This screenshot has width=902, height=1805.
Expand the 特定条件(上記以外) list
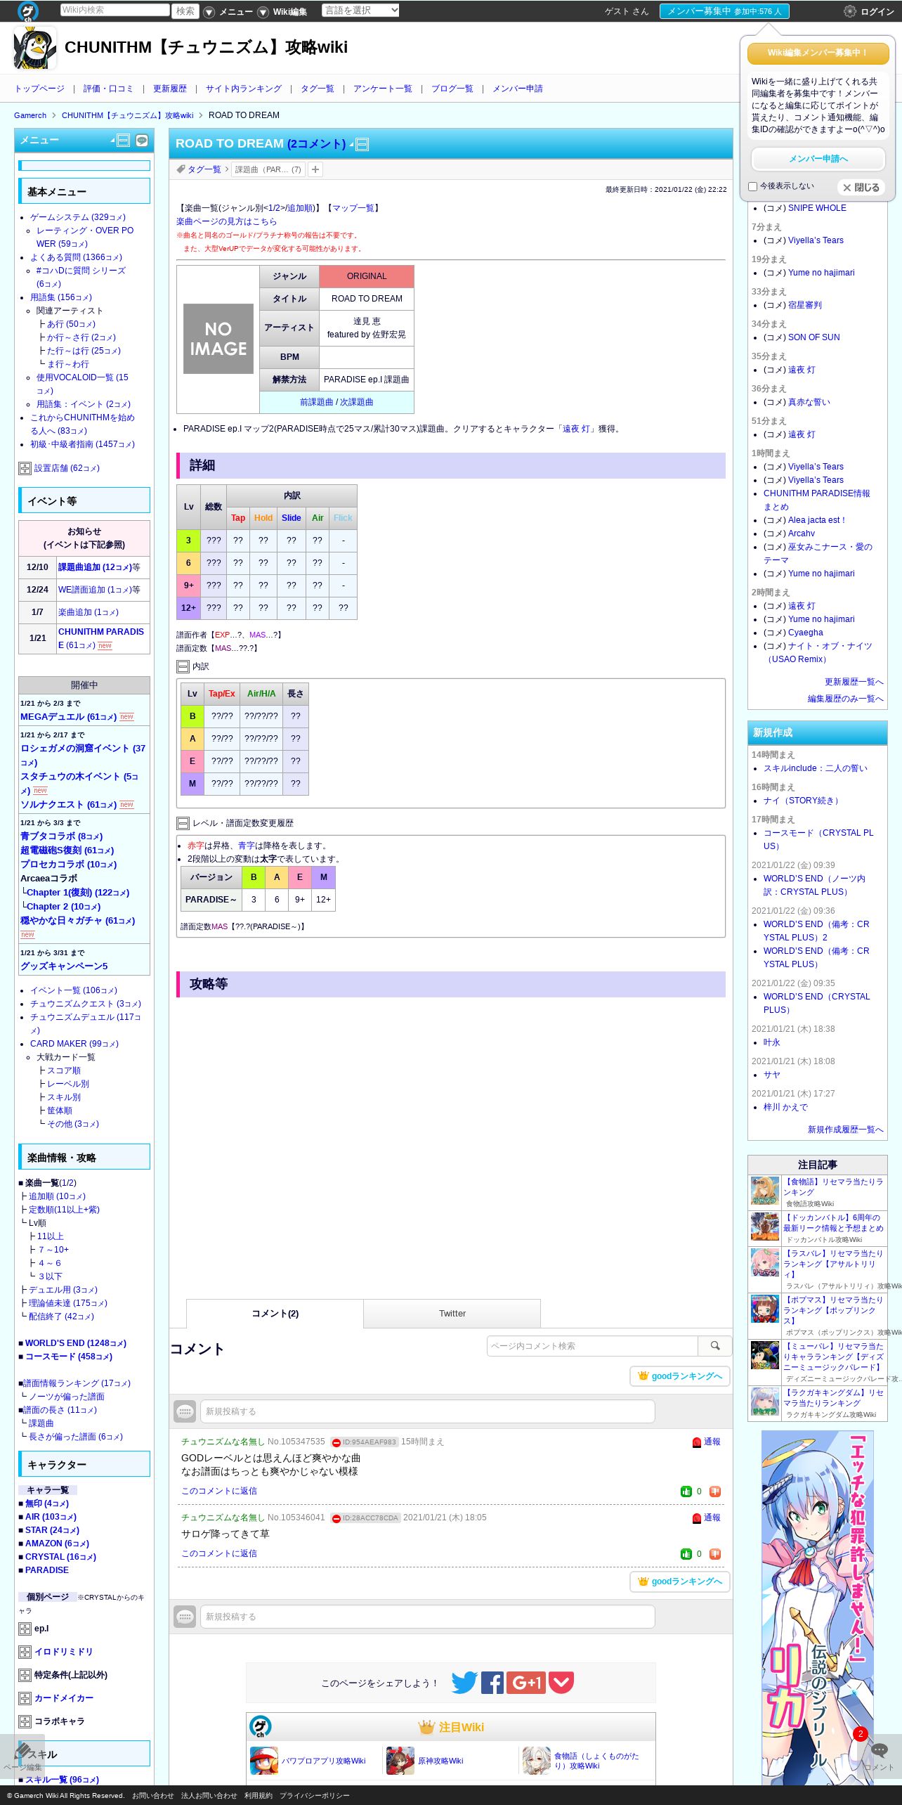(25, 1675)
